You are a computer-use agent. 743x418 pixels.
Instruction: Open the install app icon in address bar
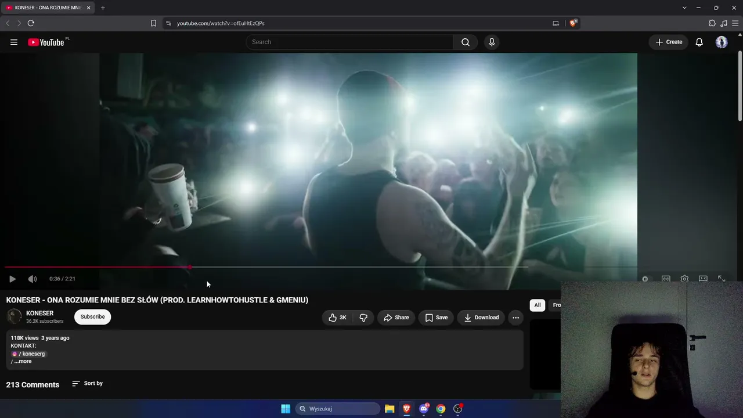tap(556, 23)
